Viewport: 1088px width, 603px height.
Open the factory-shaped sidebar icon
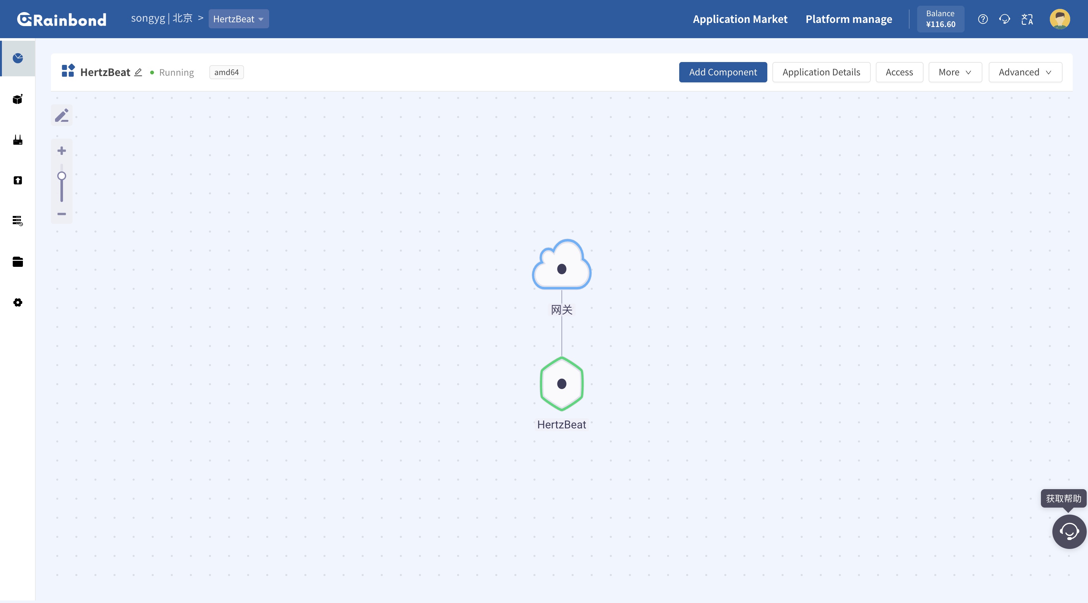18,140
